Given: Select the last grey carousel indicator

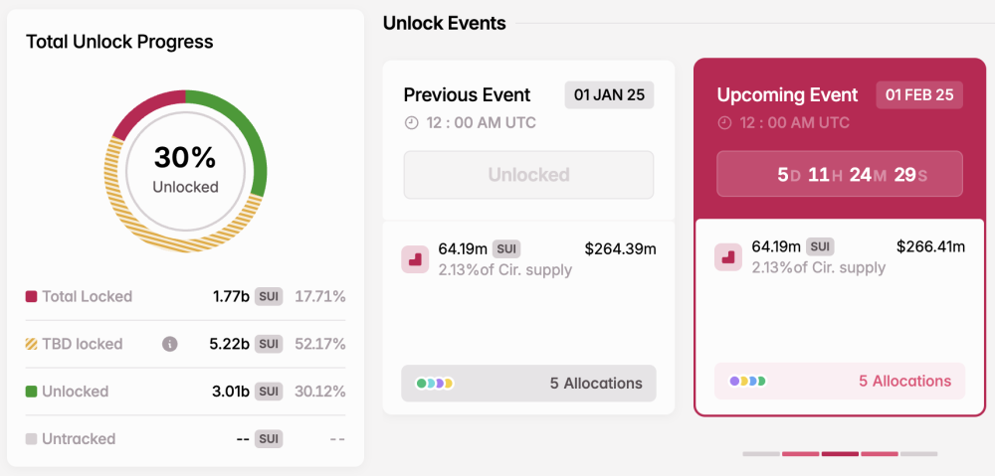Looking at the screenshot, I should (x=918, y=454).
